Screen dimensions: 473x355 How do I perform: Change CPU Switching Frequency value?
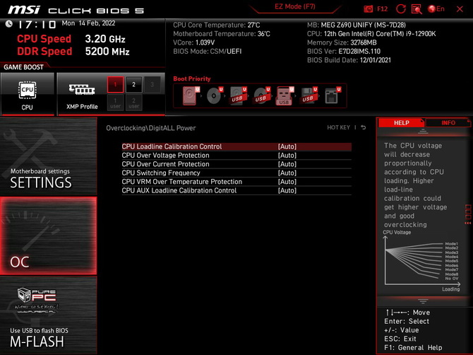287,173
